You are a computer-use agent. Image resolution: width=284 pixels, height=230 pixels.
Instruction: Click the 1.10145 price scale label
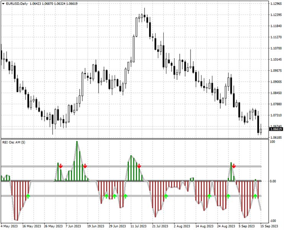pyautogui.click(x=276, y=59)
